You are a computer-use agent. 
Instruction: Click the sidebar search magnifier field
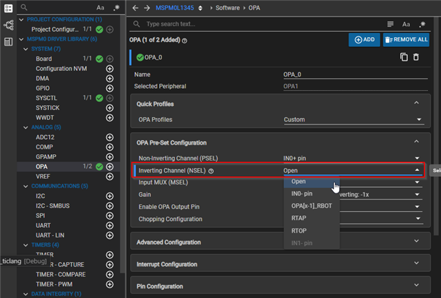[24, 8]
